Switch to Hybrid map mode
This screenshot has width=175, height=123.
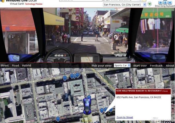tap(27, 66)
